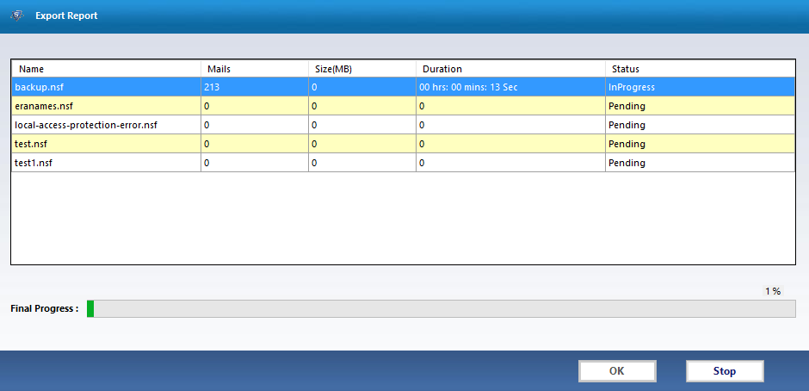The width and height of the screenshot is (809, 391).
Task: Click the Size(MB) column header
Action: click(x=362, y=69)
